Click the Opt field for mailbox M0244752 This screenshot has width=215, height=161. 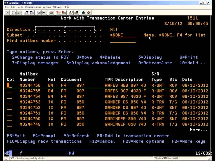(9, 108)
